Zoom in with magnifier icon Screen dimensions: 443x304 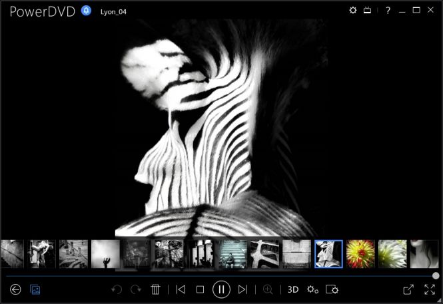tap(268, 289)
